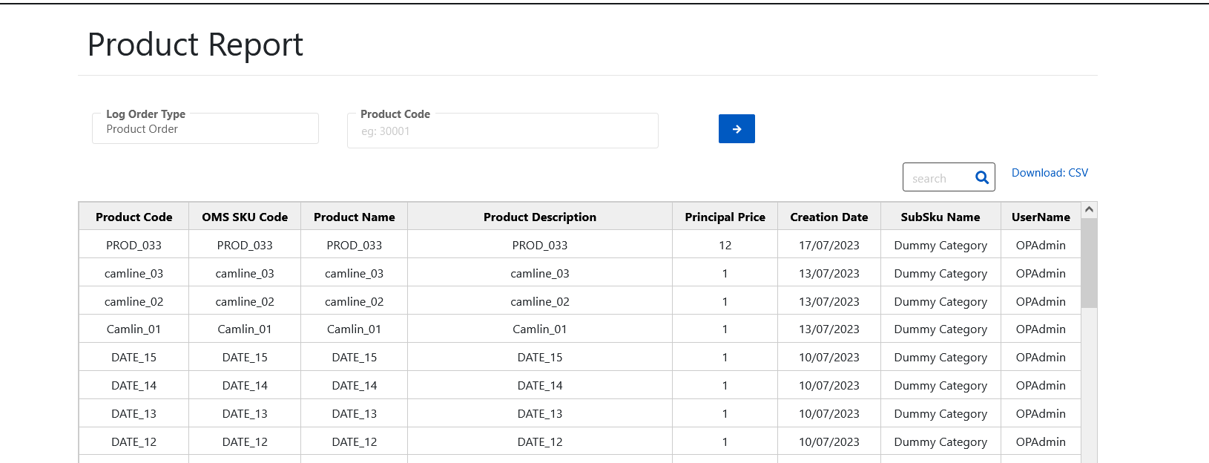Click the table's vertical scrollbar thumb
1209x463 pixels.
click(1089, 263)
